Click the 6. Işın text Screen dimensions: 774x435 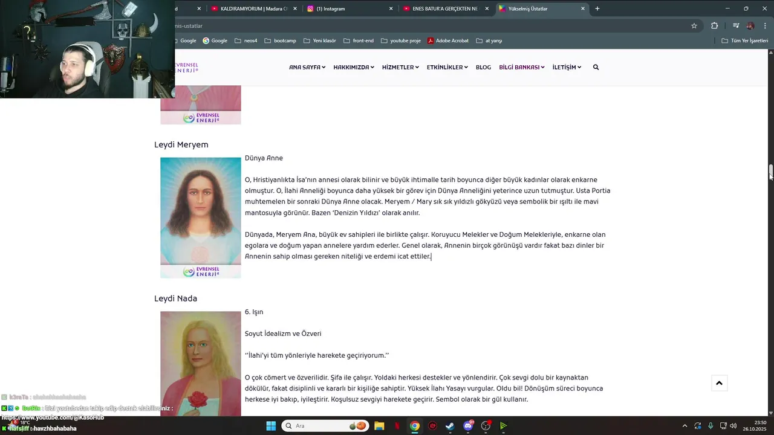point(254,312)
